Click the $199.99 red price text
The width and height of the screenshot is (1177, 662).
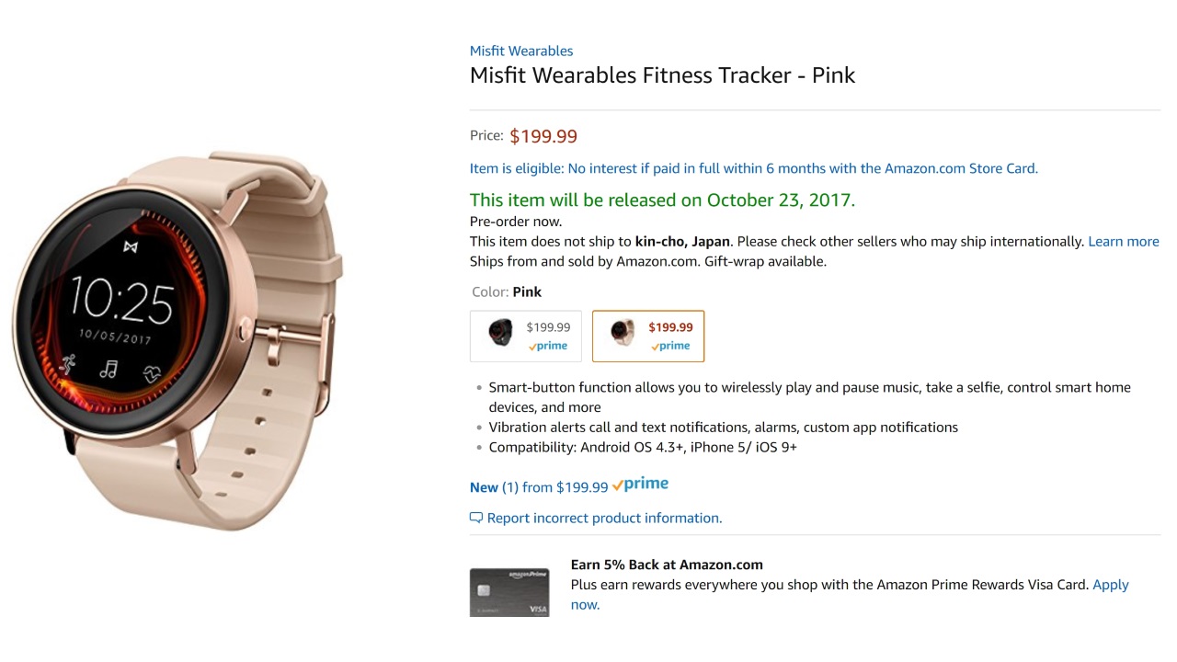click(543, 137)
